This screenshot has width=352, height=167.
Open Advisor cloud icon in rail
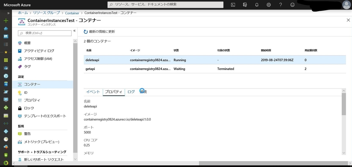point(6,147)
